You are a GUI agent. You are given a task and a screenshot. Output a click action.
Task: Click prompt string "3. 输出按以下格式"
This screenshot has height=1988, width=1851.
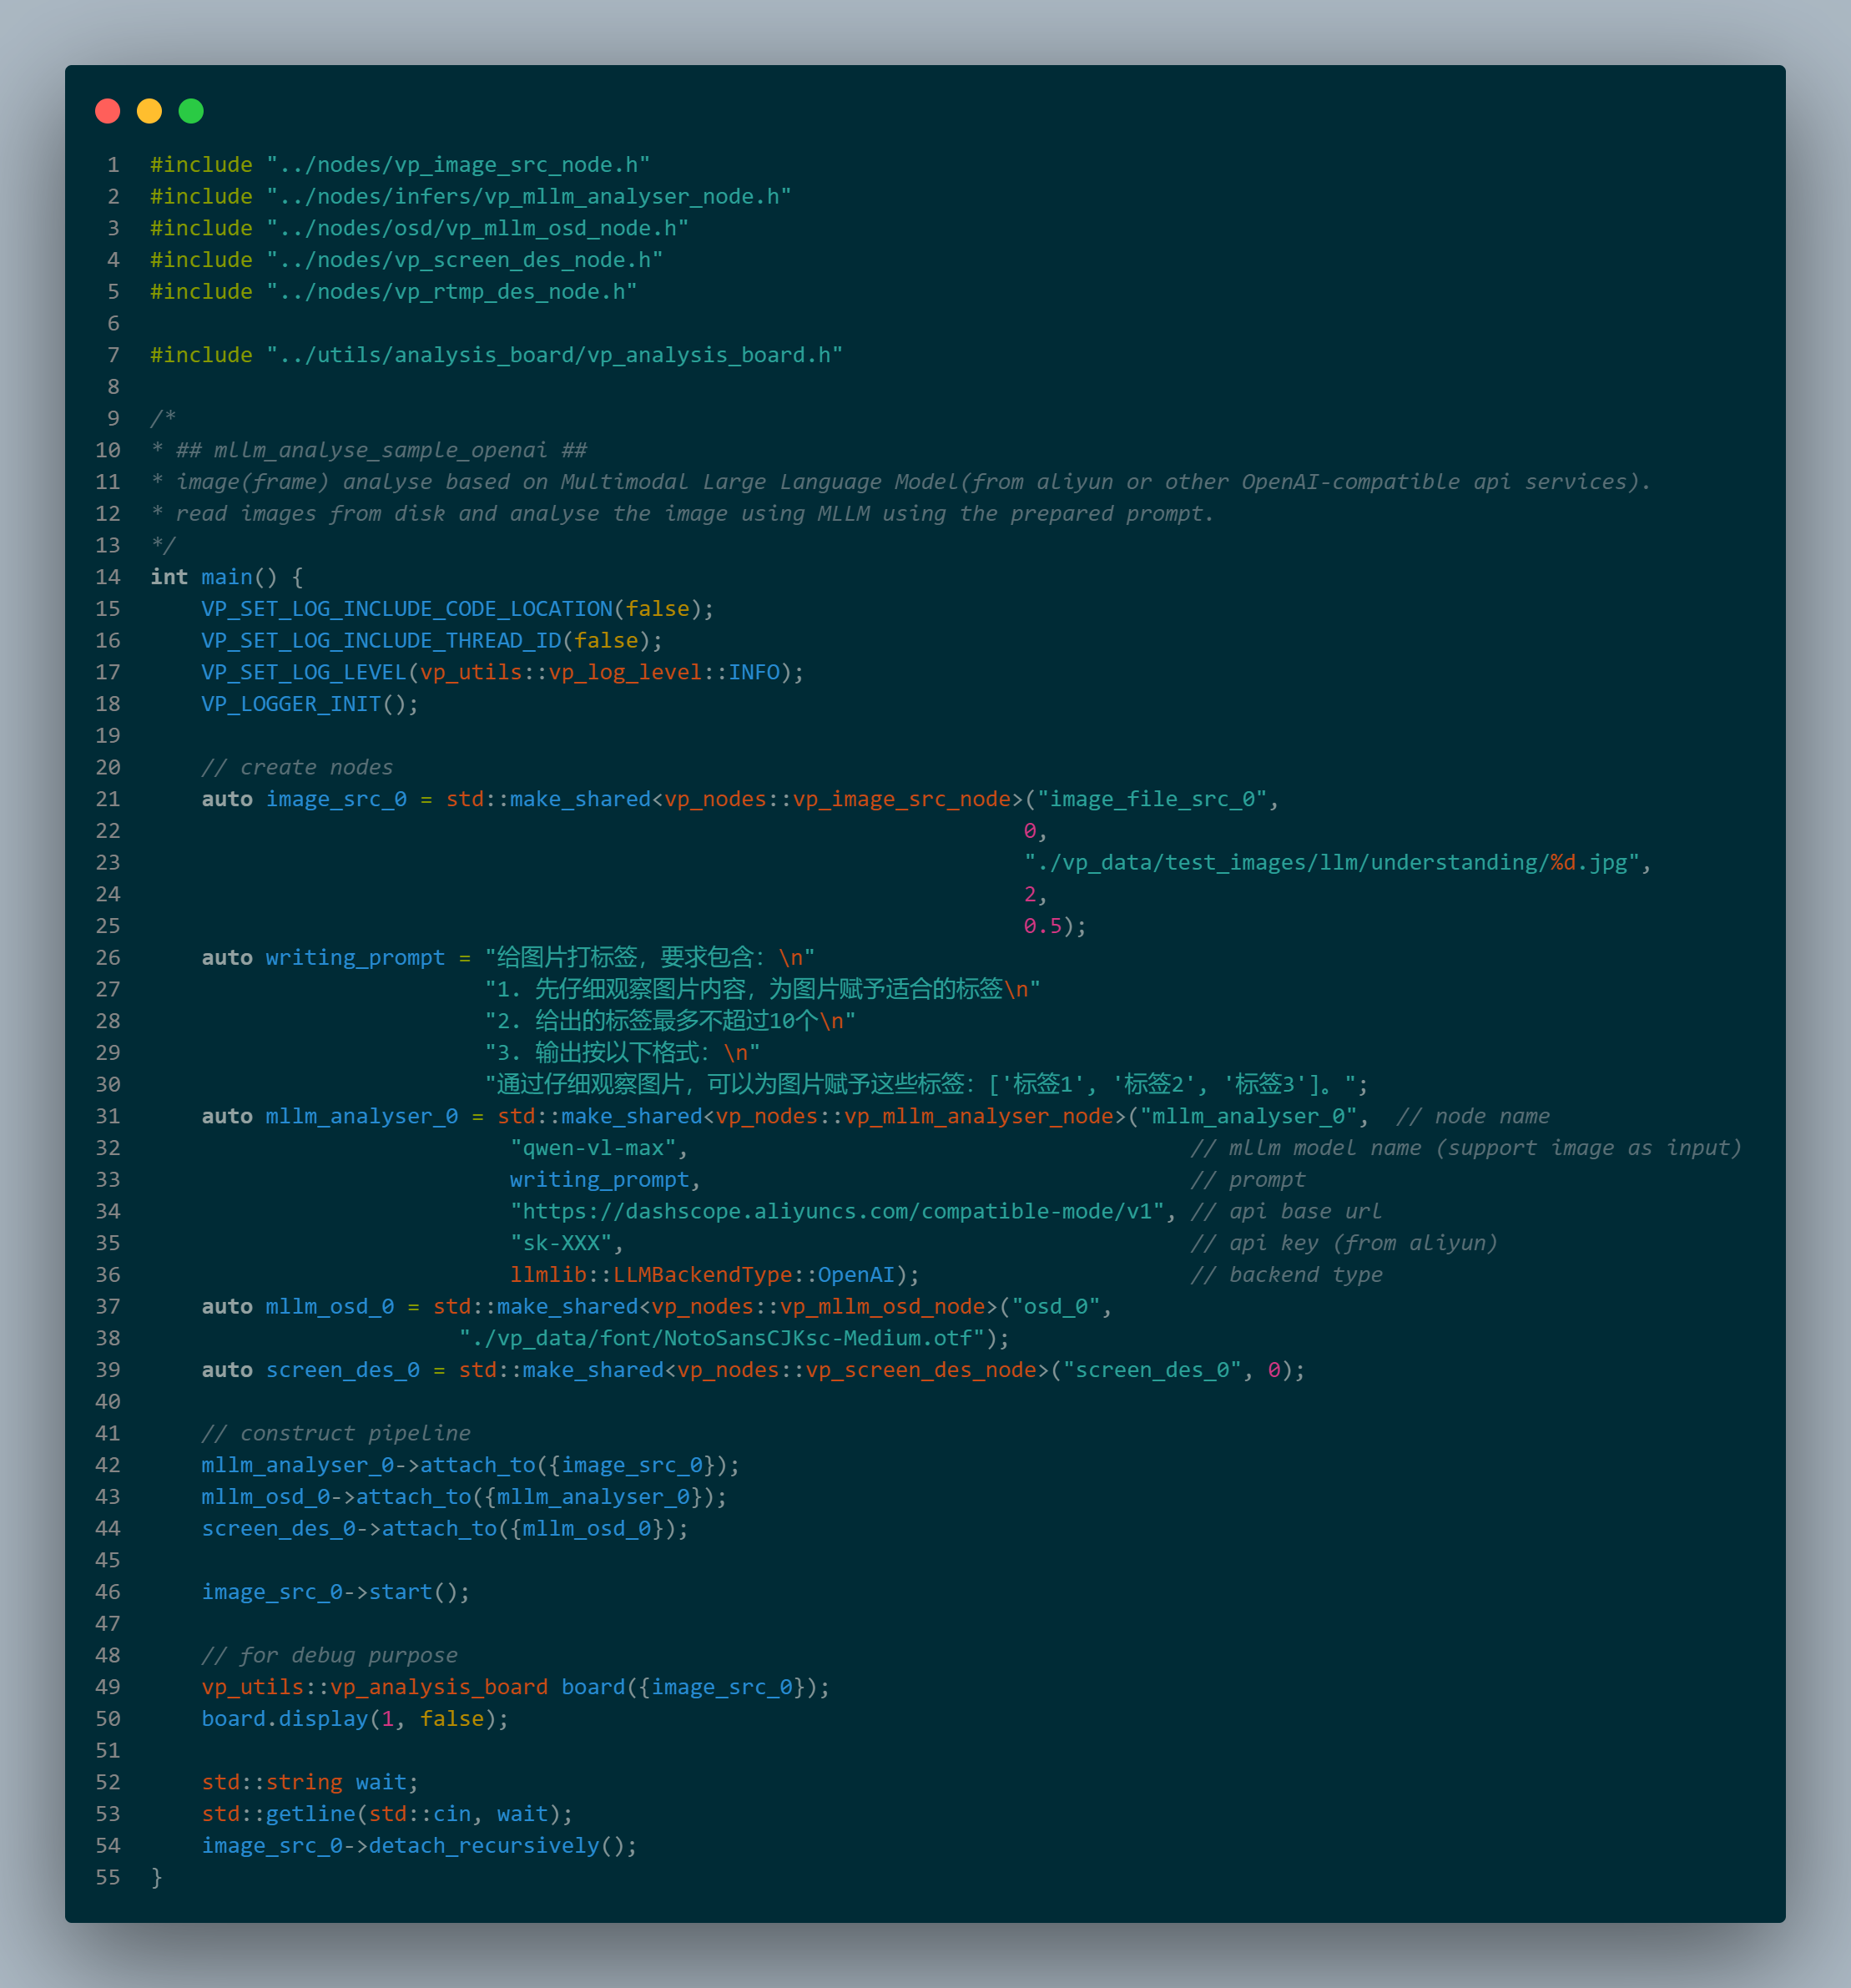(622, 1053)
